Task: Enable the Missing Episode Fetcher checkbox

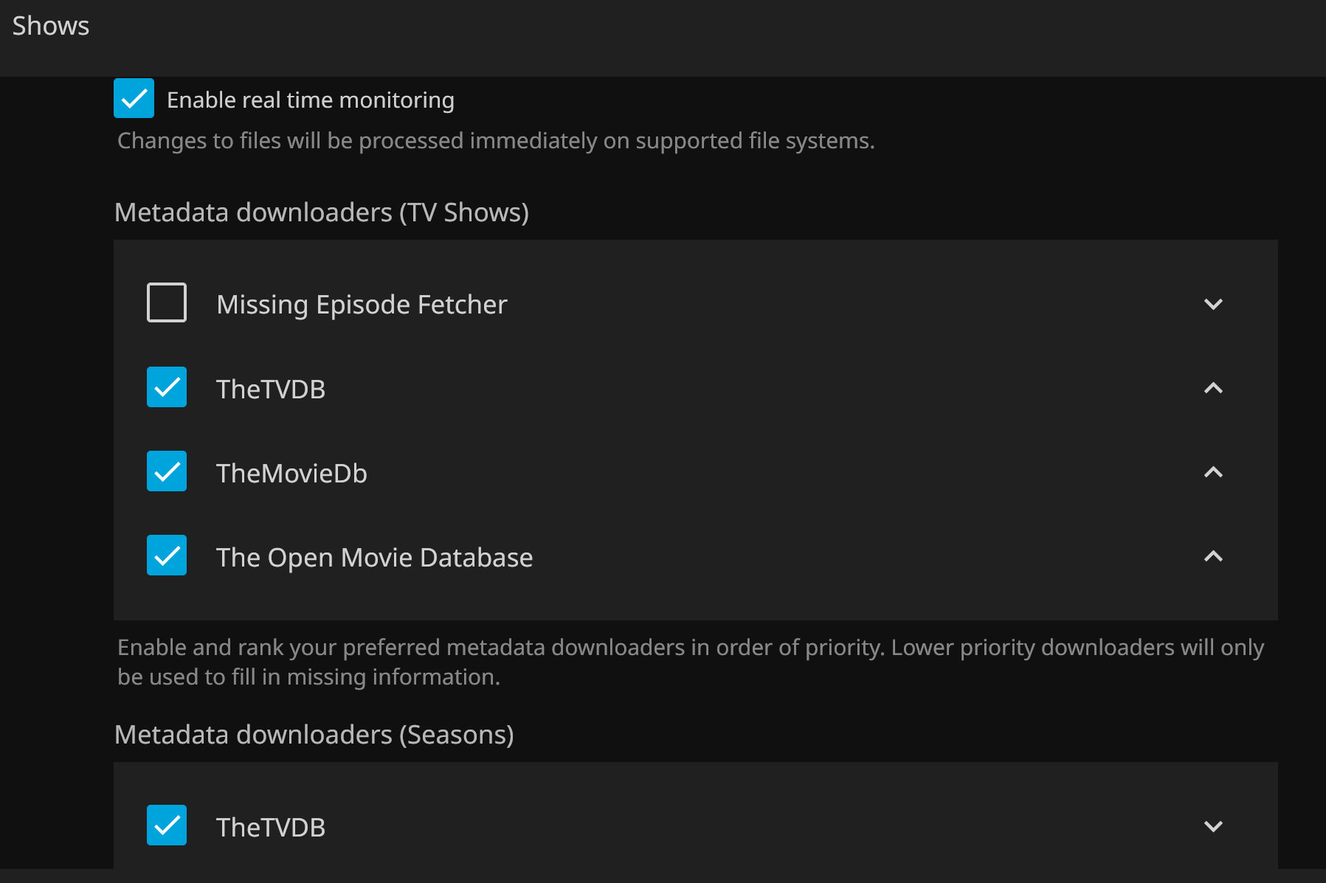Action: [x=167, y=302]
